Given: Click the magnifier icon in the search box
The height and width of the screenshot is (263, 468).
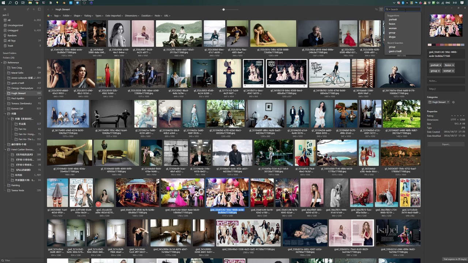Looking at the screenshot, I should [x=387, y=9].
